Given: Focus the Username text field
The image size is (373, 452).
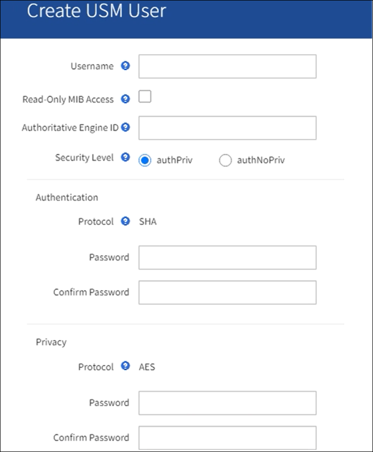Looking at the screenshot, I should pos(227,66).
